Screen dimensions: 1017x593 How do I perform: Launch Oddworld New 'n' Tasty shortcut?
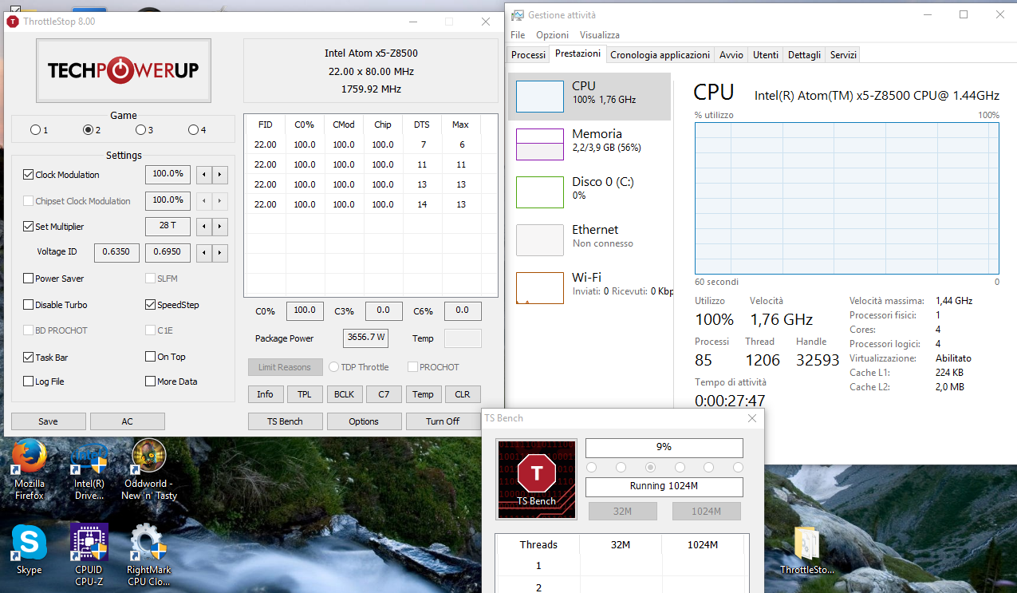tap(149, 469)
